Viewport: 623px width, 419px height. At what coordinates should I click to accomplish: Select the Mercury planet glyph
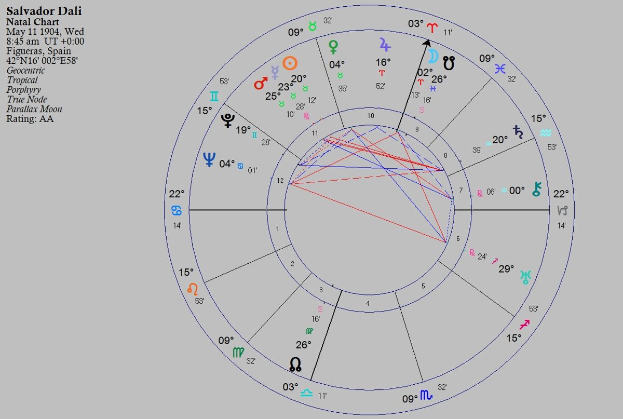click(x=275, y=72)
